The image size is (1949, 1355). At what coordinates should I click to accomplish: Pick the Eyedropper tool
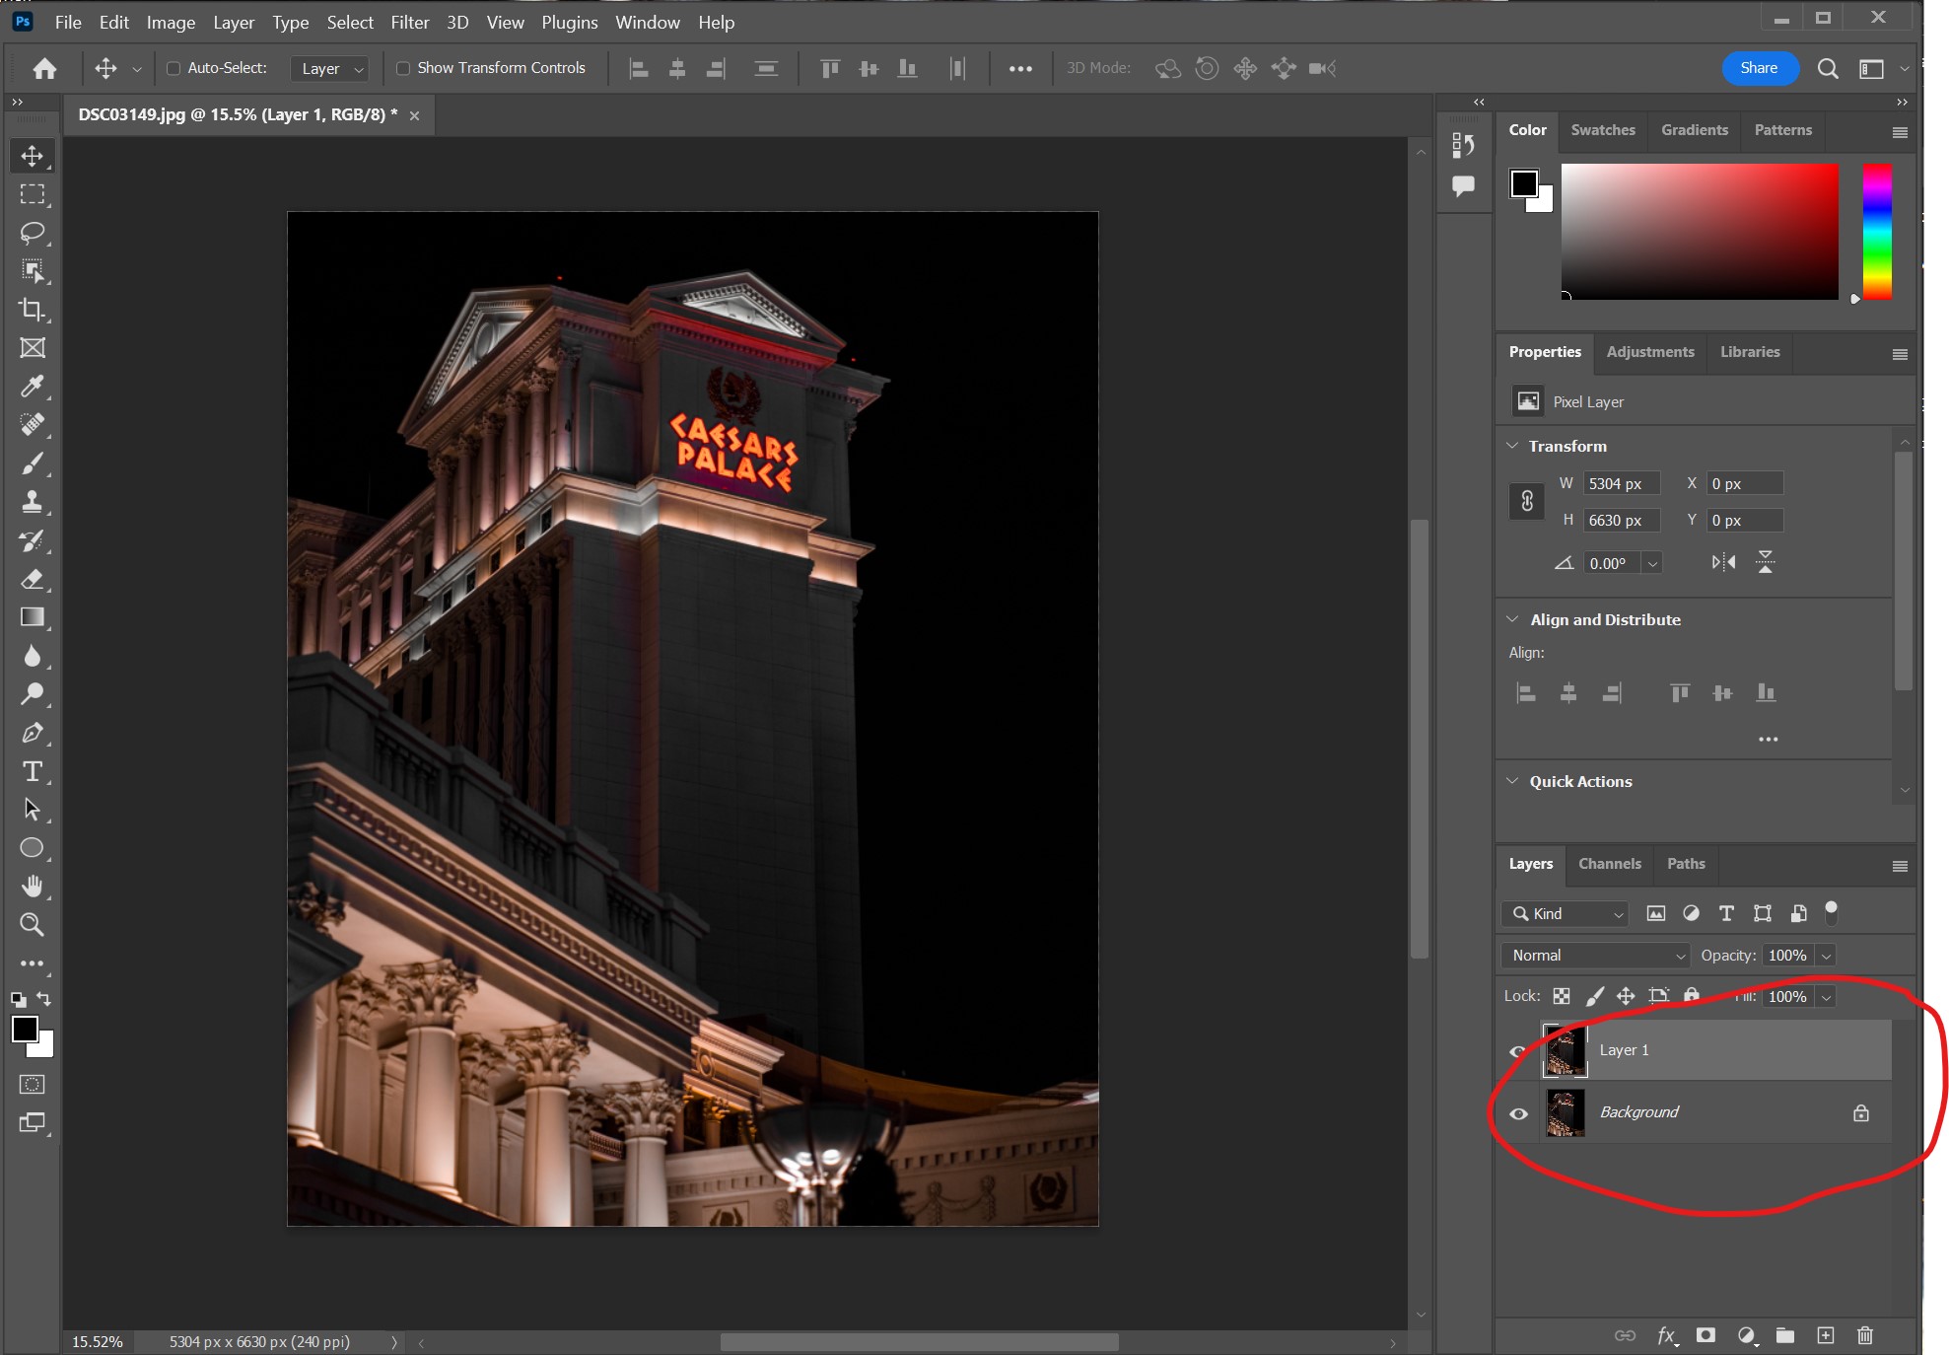[x=32, y=387]
